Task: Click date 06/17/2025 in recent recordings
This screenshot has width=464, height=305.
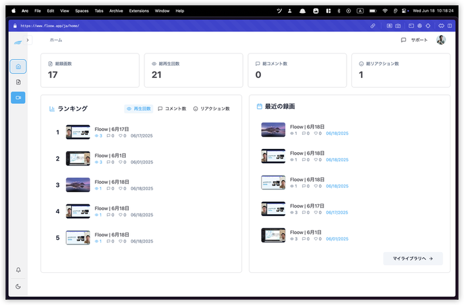Action: (337, 213)
